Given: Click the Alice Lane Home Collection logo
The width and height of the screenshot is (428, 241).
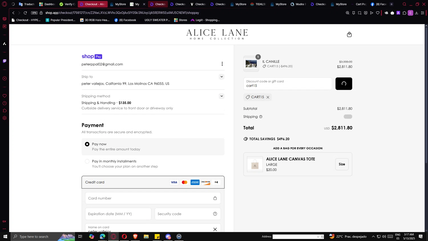Looking at the screenshot, I should (217, 35).
